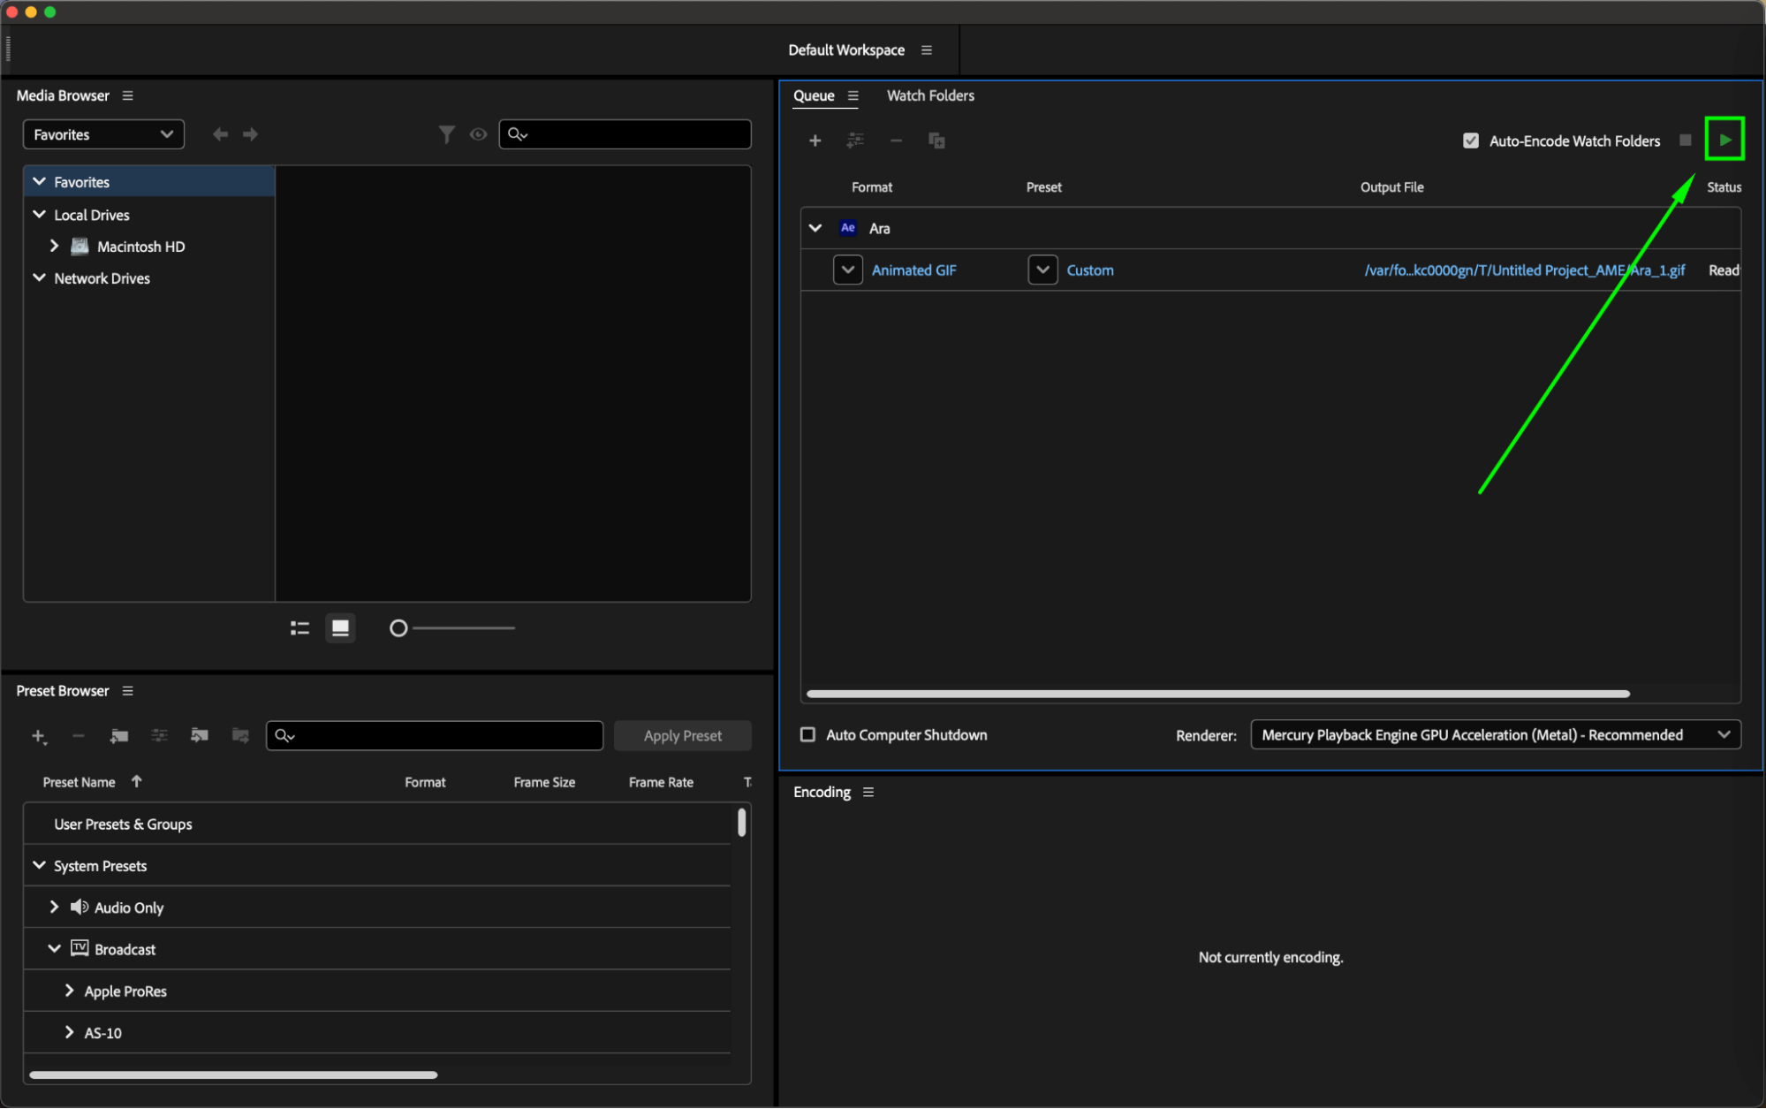This screenshot has height=1109, width=1766.
Task: Collapse the Broadcast preset group
Action: pyautogui.click(x=55, y=948)
